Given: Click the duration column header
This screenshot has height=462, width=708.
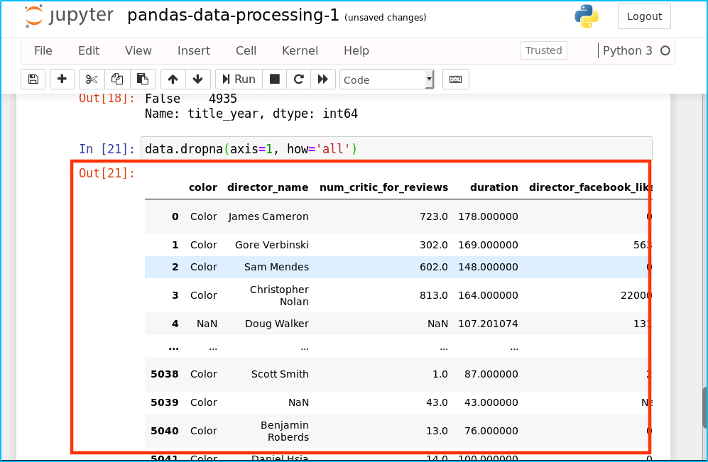Looking at the screenshot, I should [x=494, y=187].
